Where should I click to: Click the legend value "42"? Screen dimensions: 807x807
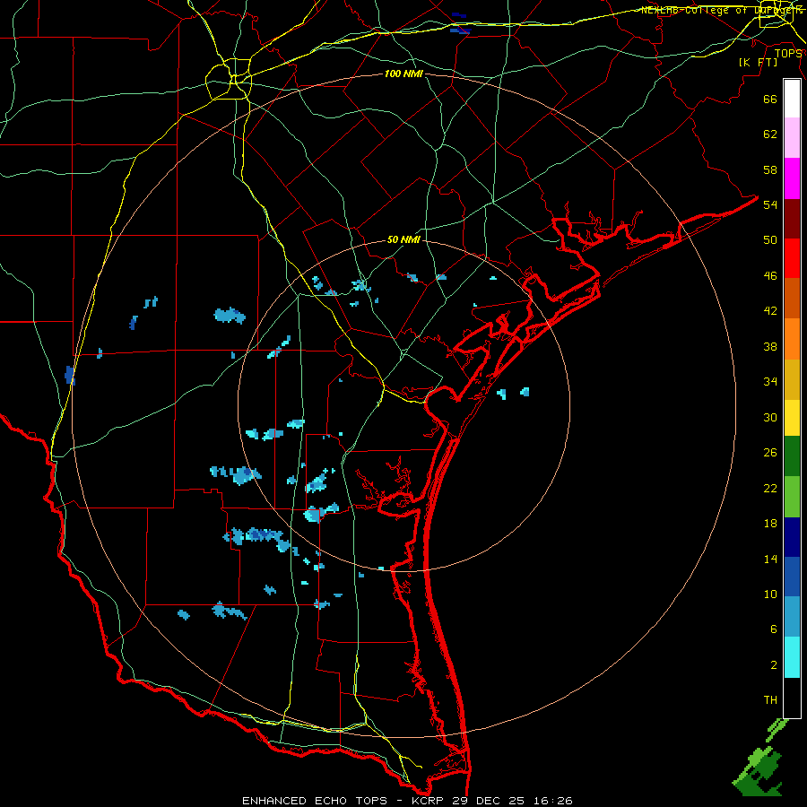pyautogui.click(x=770, y=311)
